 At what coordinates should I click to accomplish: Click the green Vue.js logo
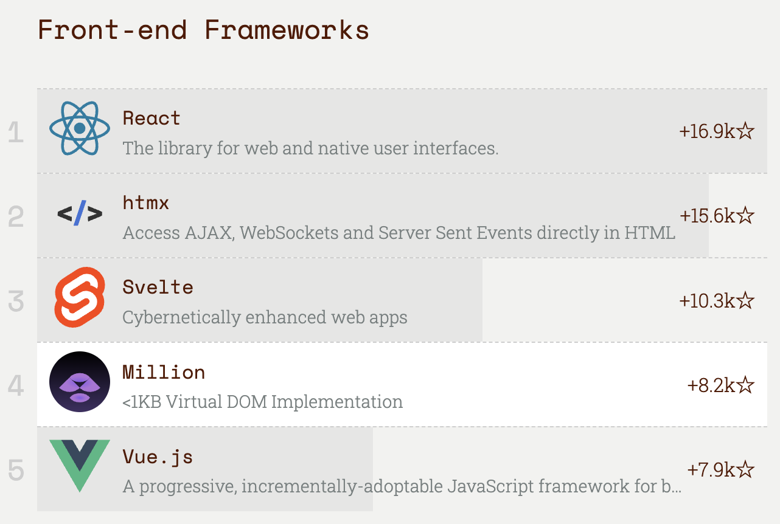tap(80, 466)
